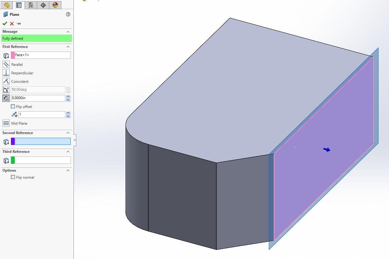Click First Reference selection icon
The height and width of the screenshot is (259, 389).
(6, 55)
